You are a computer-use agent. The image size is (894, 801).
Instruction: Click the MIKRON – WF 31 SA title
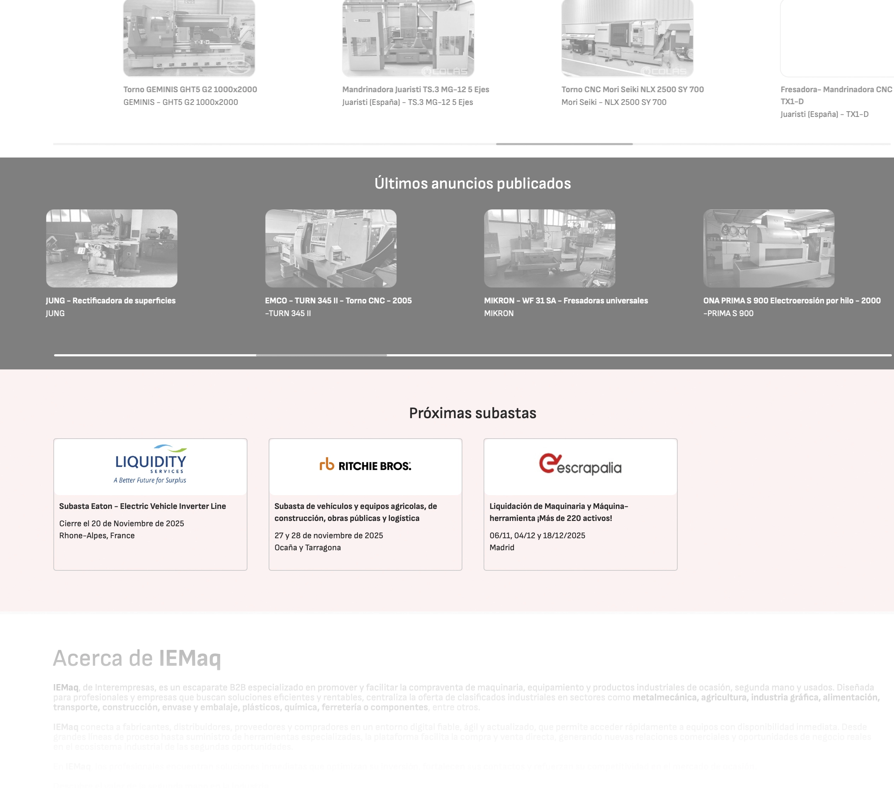pos(566,301)
